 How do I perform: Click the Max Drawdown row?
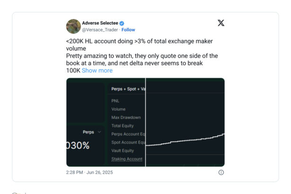(125, 117)
